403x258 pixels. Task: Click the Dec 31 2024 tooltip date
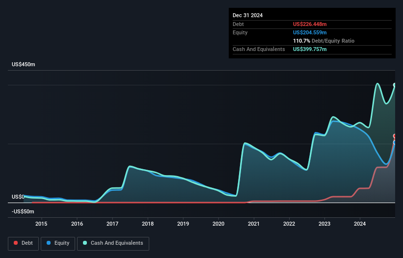(x=247, y=15)
